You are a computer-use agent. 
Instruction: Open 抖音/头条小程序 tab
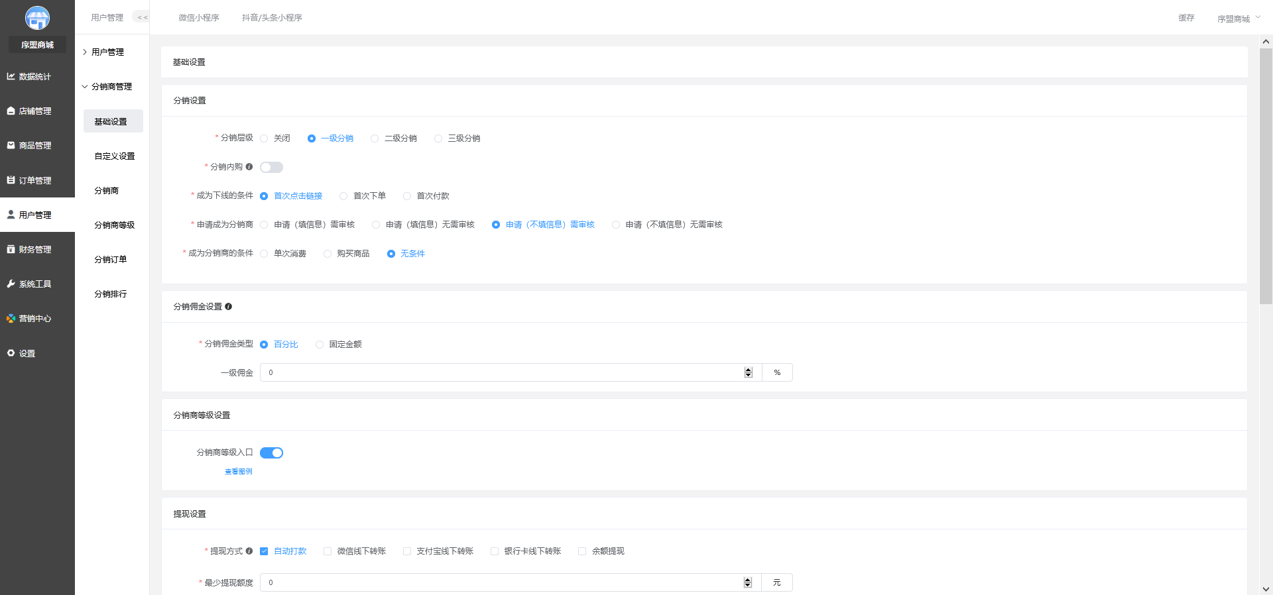272,18
